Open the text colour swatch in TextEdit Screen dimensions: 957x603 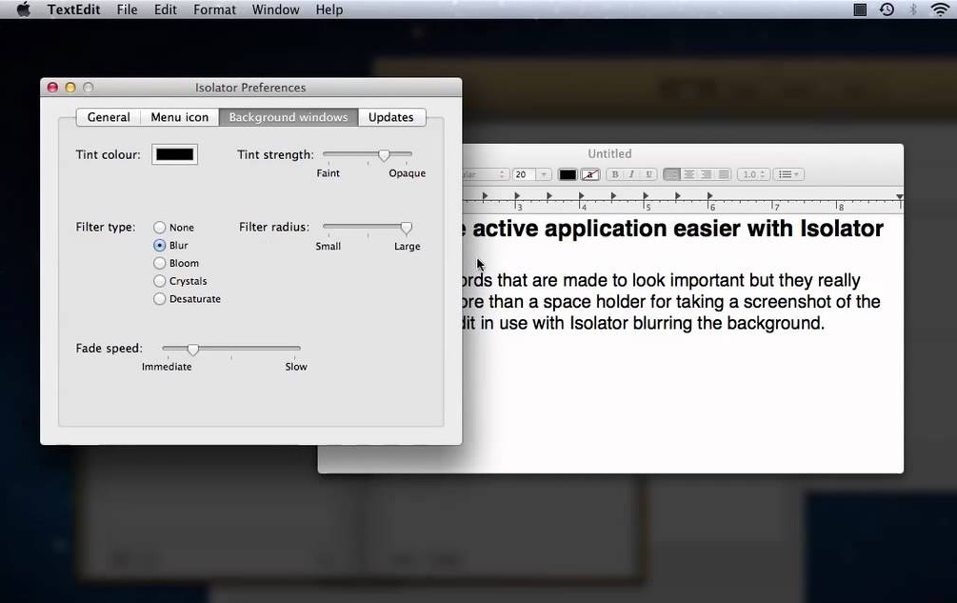(x=568, y=174)
